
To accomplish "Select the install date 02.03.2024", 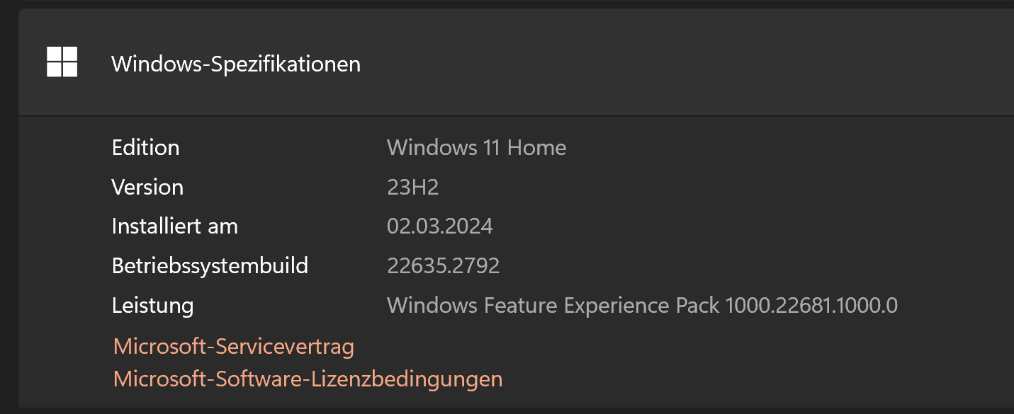I will tap(439, 226).
